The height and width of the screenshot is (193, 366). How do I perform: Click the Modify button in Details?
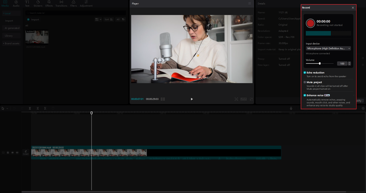[x=360, y=101]
